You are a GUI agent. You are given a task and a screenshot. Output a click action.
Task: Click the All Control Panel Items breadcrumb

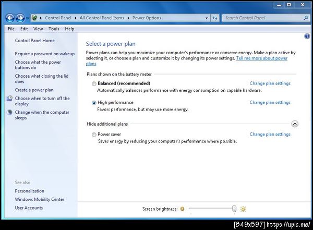(102, 18)
